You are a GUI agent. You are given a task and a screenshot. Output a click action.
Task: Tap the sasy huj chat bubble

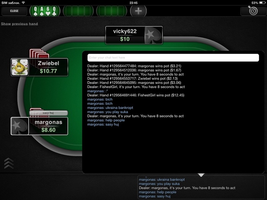48,113
